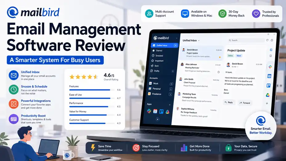Open John Smith's Client Proposal email
The height and width of the screenshot is (161, 286).
199,83
